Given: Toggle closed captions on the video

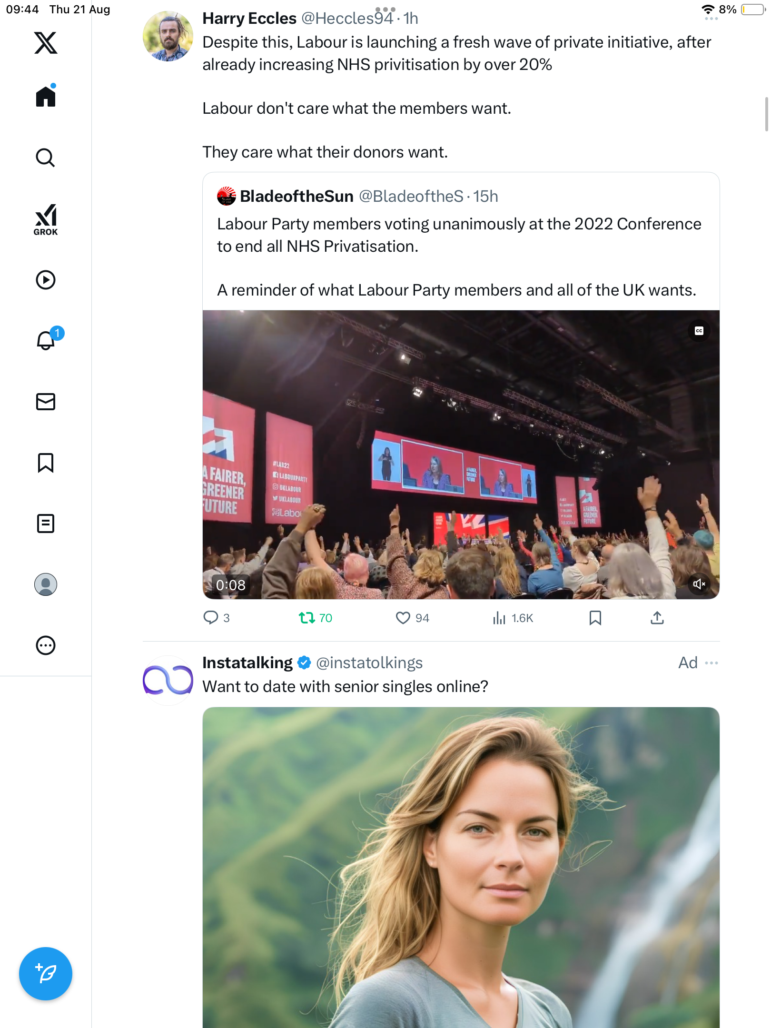Looking at the screenshot, I should [x=699, y=331].
